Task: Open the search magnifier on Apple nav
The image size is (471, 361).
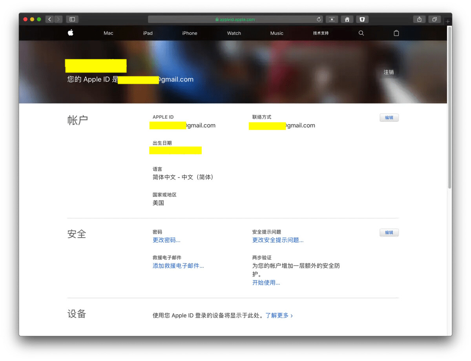Action: click(361, 33)
